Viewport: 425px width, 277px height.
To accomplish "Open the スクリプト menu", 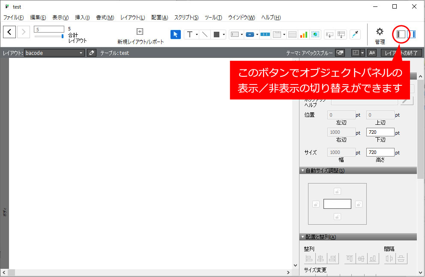I will (x=186, y=17).
